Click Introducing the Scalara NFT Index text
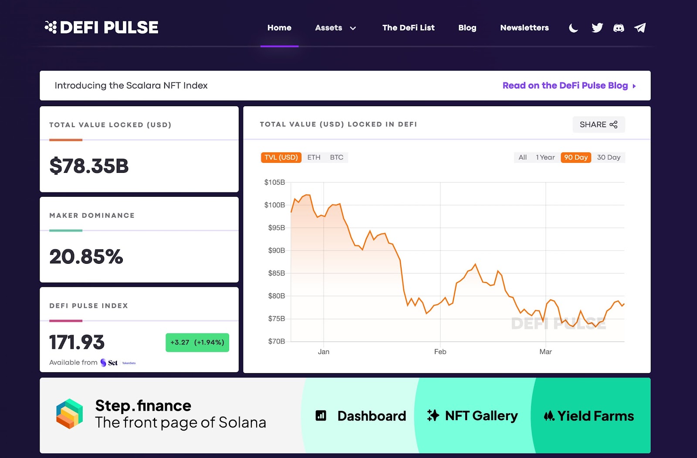This screenshot has height=458, width=697. tap(131, 85)
